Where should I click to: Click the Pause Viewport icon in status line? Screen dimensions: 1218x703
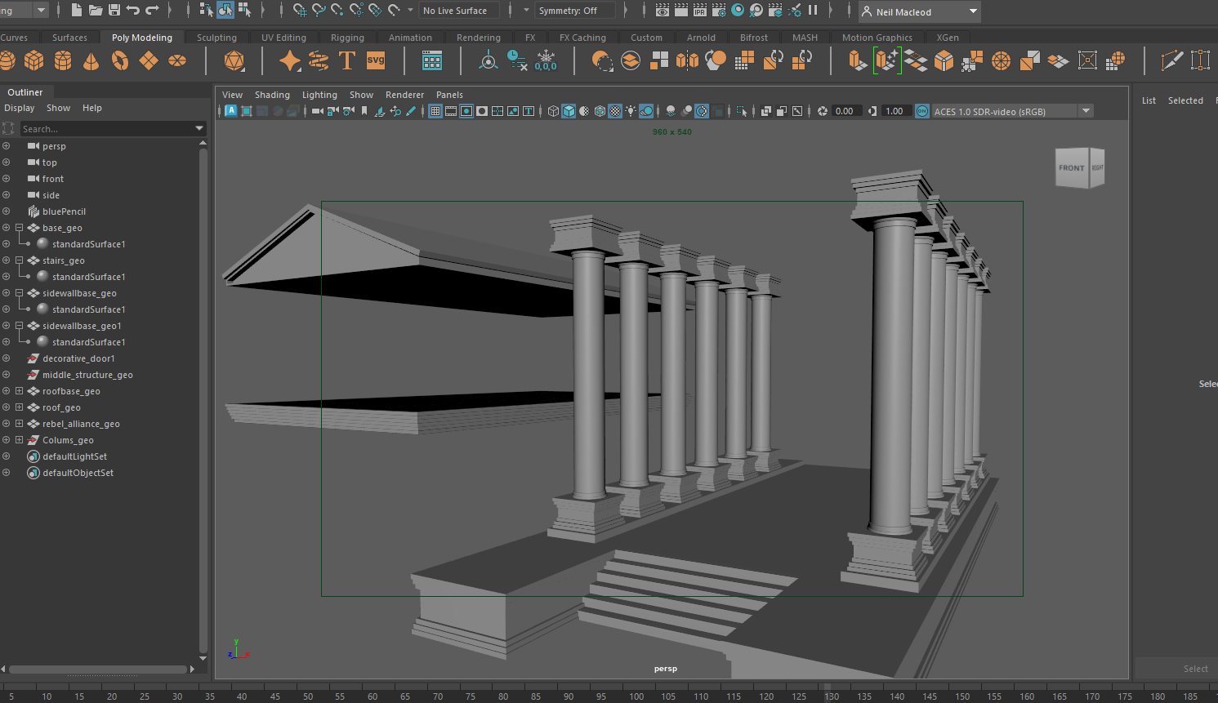[x=813, y=11]
